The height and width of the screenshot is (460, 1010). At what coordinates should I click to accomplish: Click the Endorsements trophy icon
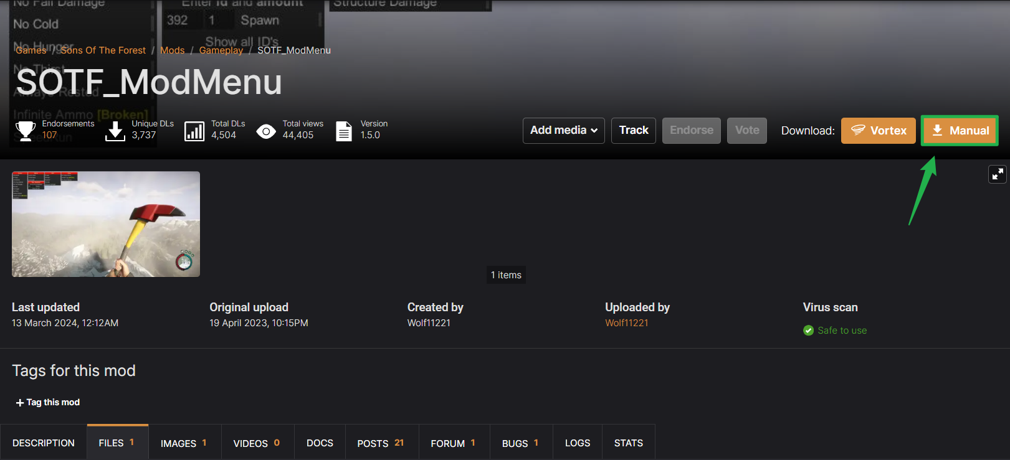point(26,131)
